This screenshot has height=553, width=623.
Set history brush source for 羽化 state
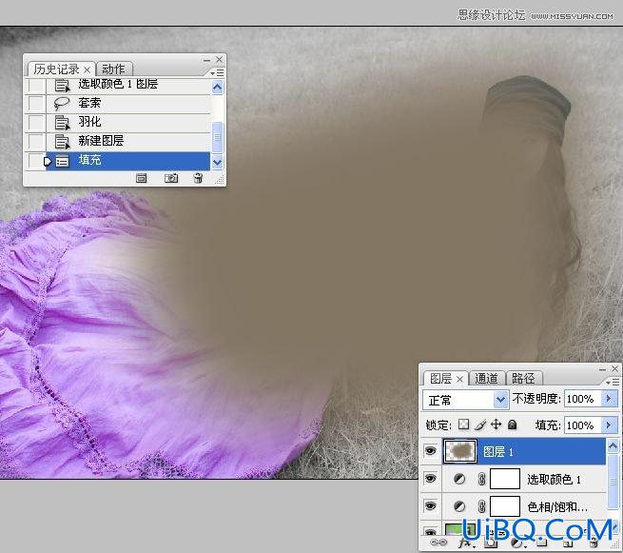tap(35, 122)
